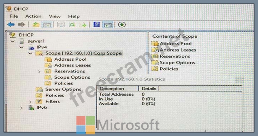Click the Back arrow toolbar icon
The width and height of the screenshot is (258, 136).
tap(11, 25)
